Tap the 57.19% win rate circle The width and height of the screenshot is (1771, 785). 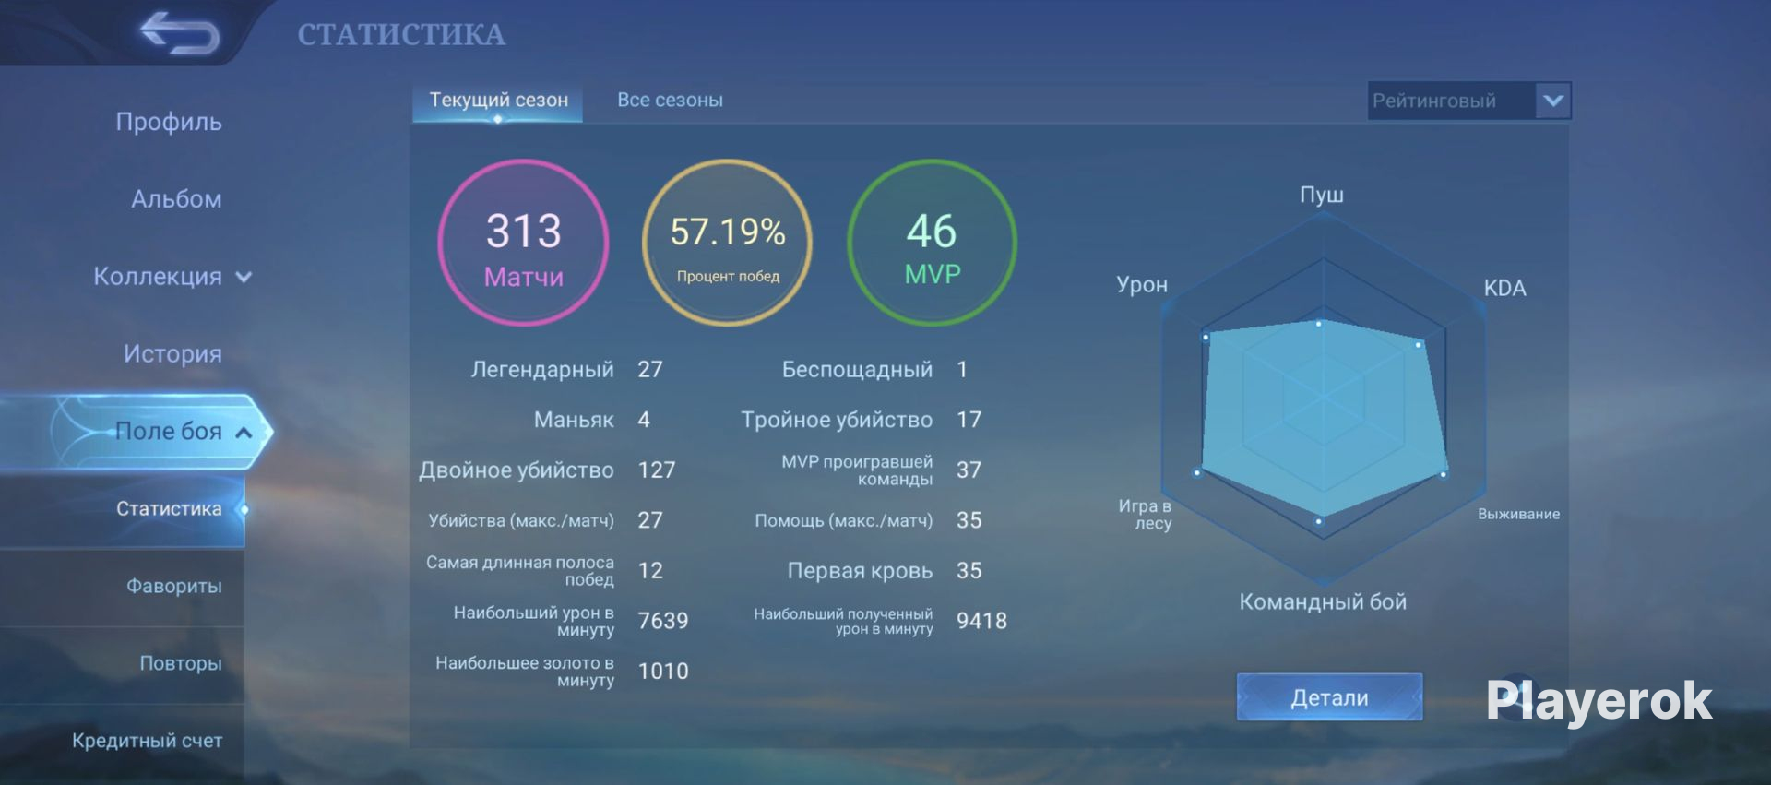point(727,243)
